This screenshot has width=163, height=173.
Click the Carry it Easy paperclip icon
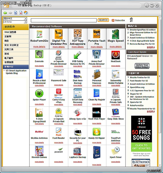[x=59, y=91]
